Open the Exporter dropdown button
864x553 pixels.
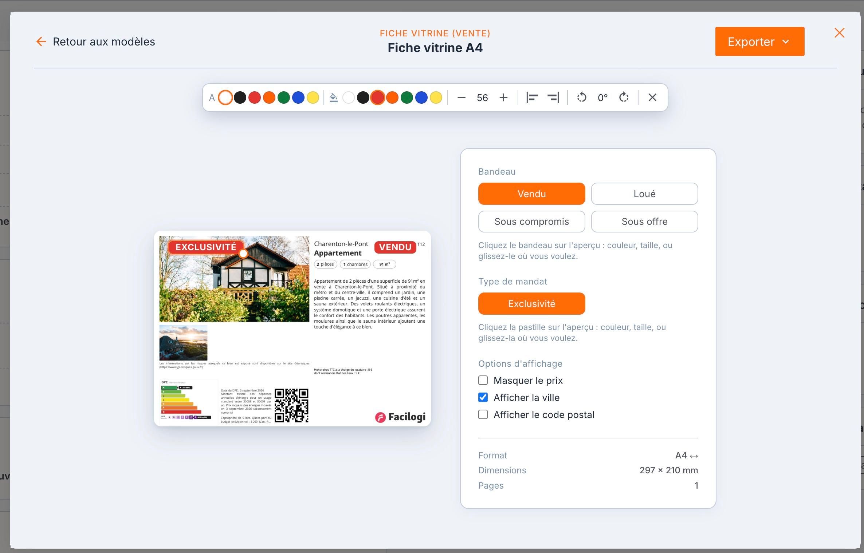(759, 41)
